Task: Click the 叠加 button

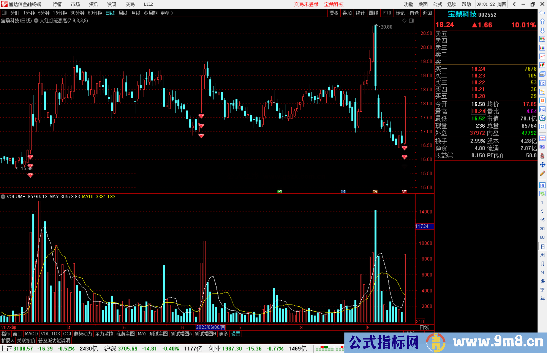Action: (347, 13)
